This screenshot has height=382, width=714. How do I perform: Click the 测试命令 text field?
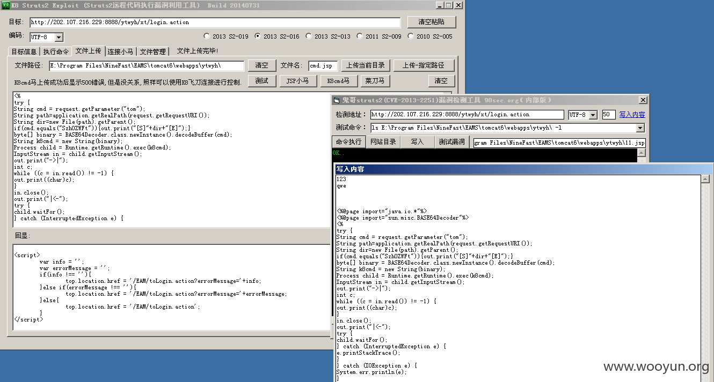point(503,128)
